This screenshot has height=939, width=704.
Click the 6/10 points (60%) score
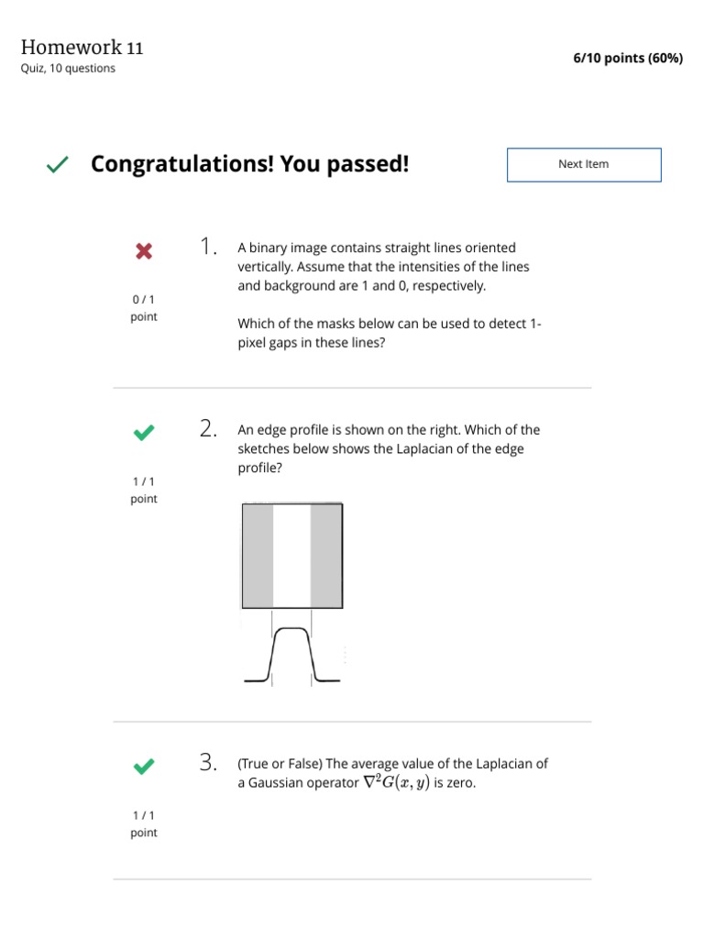click(628, 59)
